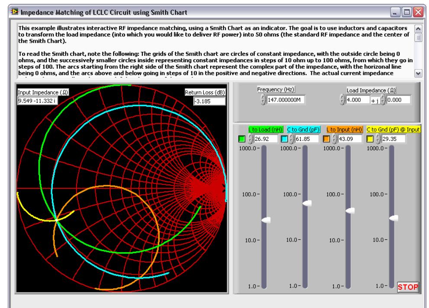Viewport: 429px width, 308px height.
Task: Click the Input Impedance (Ω) label
Action: pyautogui.click(x=43, y=92)
